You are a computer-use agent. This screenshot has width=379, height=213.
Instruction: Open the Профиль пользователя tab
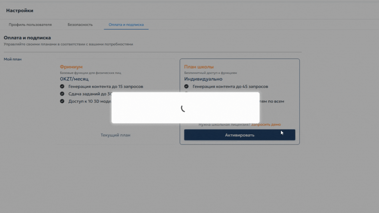click(30, 25)
